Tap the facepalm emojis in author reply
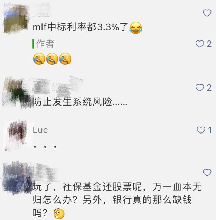This screenshot has height=220, width=216. click(x=52, y=59)
